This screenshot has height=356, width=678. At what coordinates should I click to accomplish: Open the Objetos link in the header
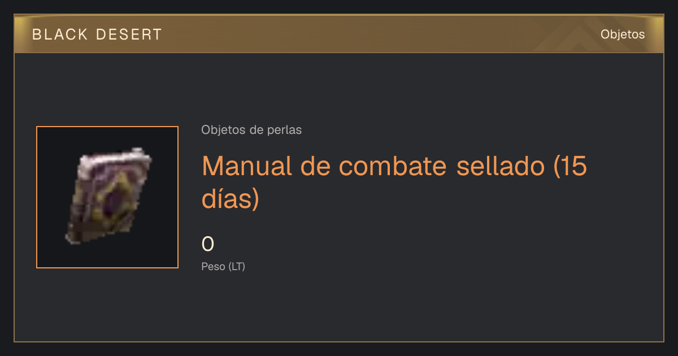(x=623, y=34)
